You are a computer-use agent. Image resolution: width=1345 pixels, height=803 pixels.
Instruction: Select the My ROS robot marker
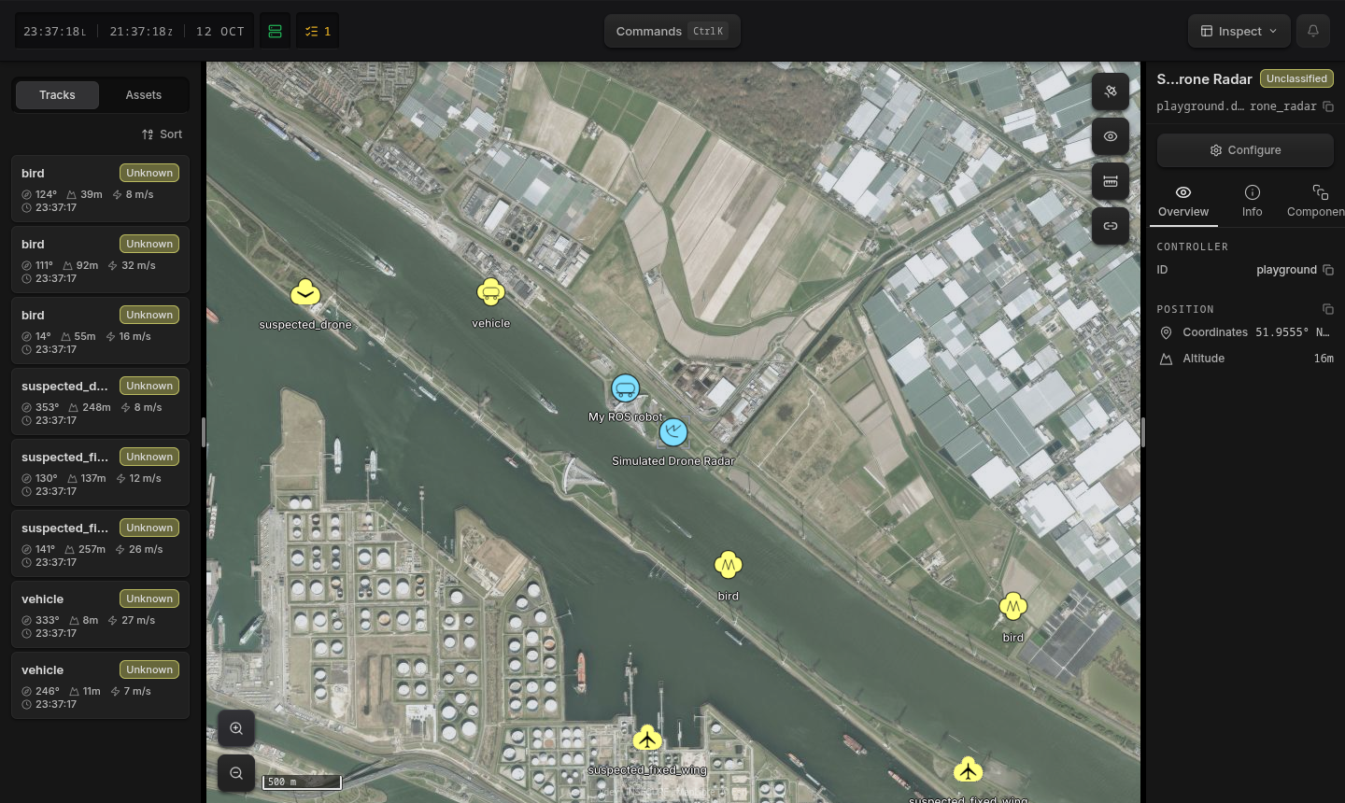[x=625, y=387]
